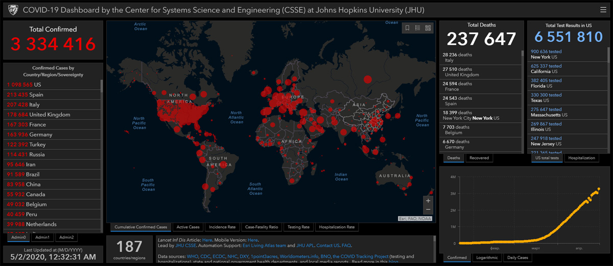Select the Deaths tab
The height and width of the screenshot is (266, 613).
(x=454, y=158)
